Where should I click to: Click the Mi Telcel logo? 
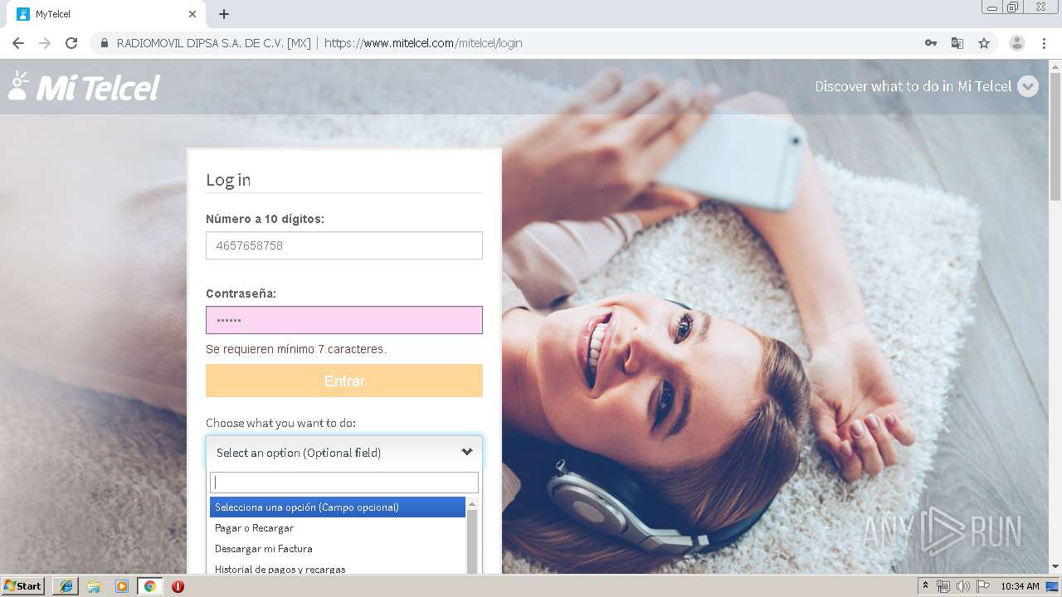[x=84, y=86]
